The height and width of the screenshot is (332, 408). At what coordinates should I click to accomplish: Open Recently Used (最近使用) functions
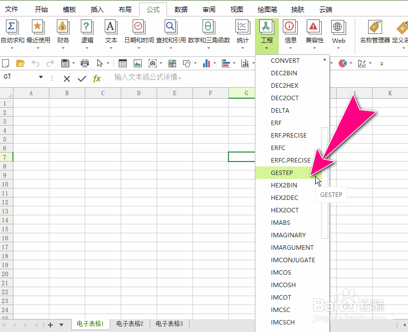[38, 27]
